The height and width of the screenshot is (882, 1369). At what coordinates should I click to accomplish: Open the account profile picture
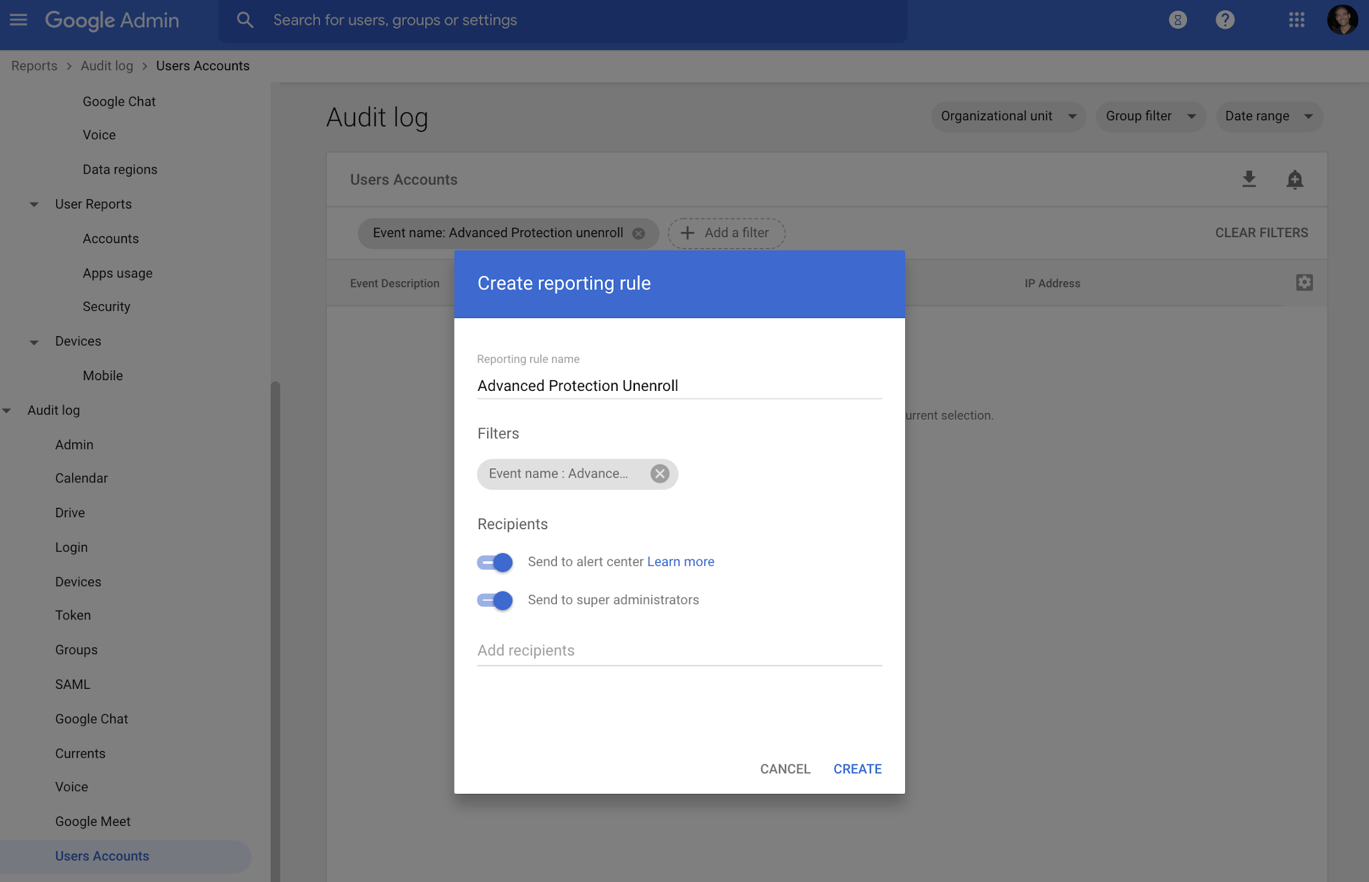pos(1343,19)
